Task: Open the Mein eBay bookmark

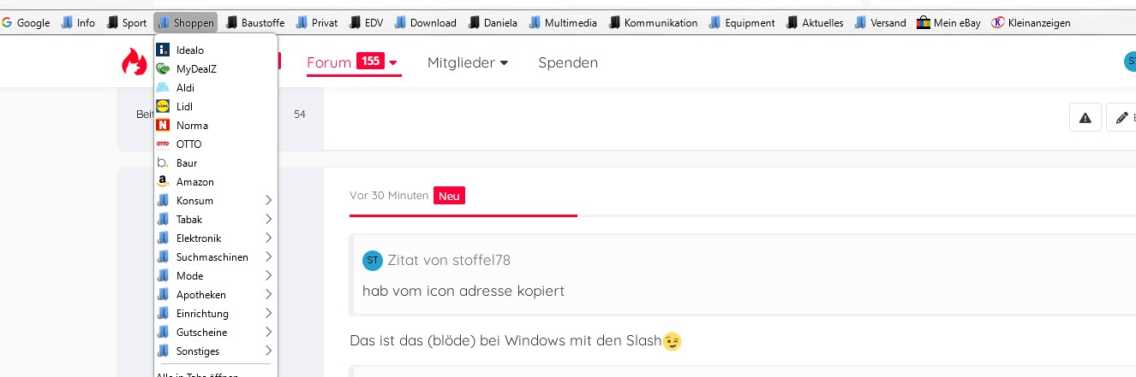Action: click(948, 23)
